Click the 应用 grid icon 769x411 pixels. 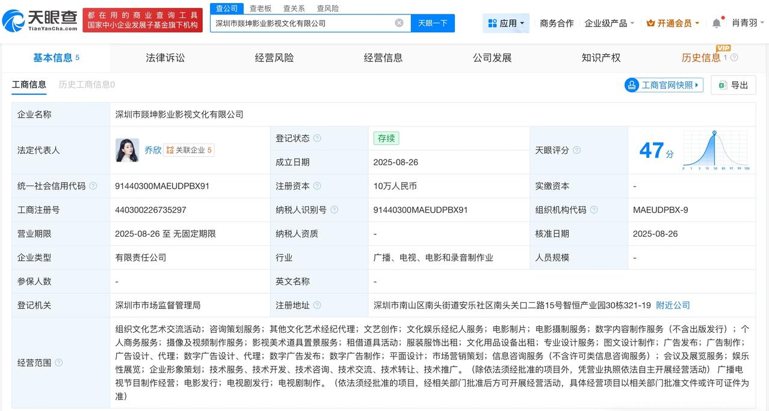(493, 23)
